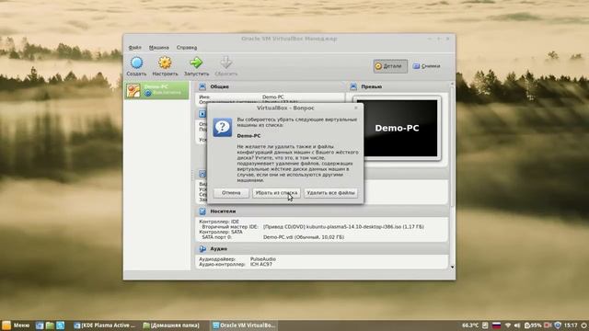Click the first quick-launch icon in the taskbar

[40, 325]
